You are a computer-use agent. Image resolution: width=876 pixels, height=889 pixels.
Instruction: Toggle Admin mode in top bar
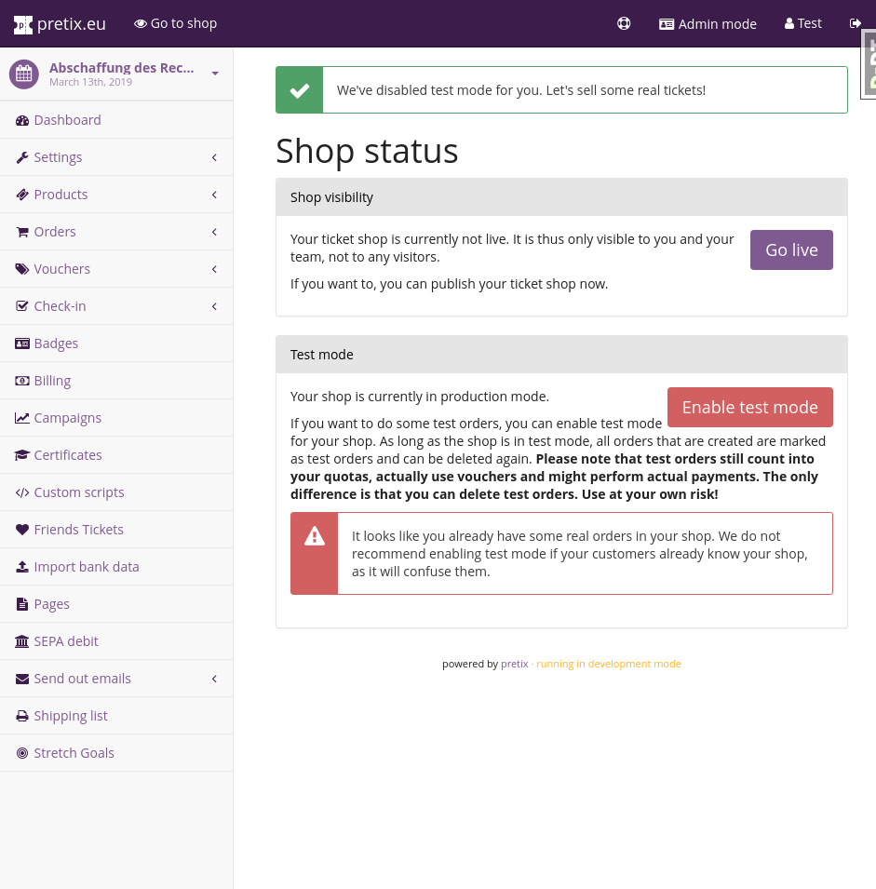[x=708, y=24]
